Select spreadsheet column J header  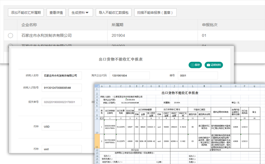(x=174, y=86)
